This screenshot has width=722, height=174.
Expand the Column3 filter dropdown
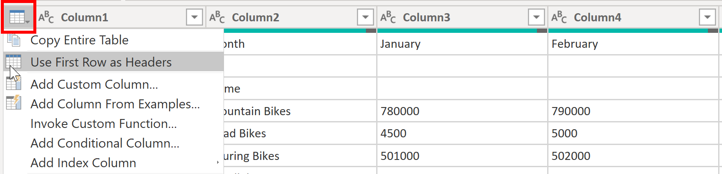[536, 17]
